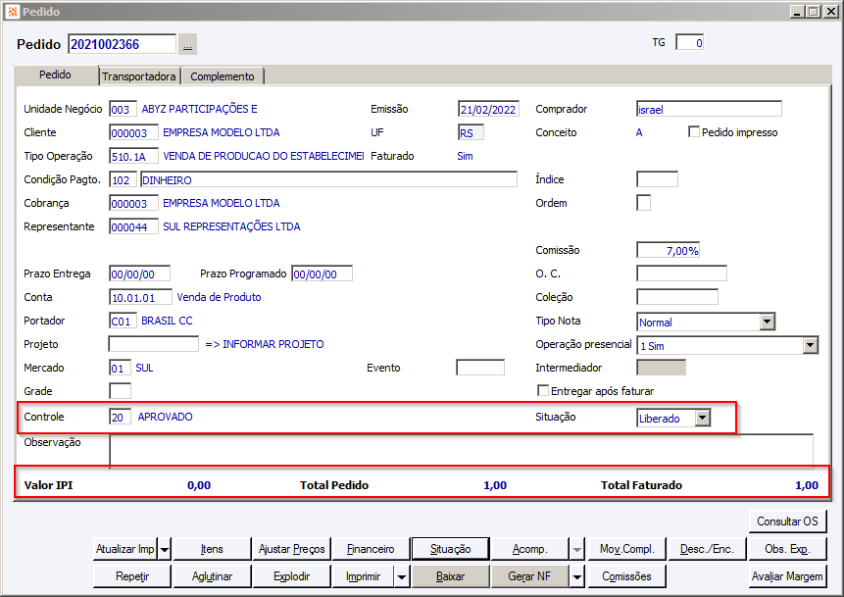844x597 pixels.
Task: Click the Portador code field
Action: pos(123,321)
